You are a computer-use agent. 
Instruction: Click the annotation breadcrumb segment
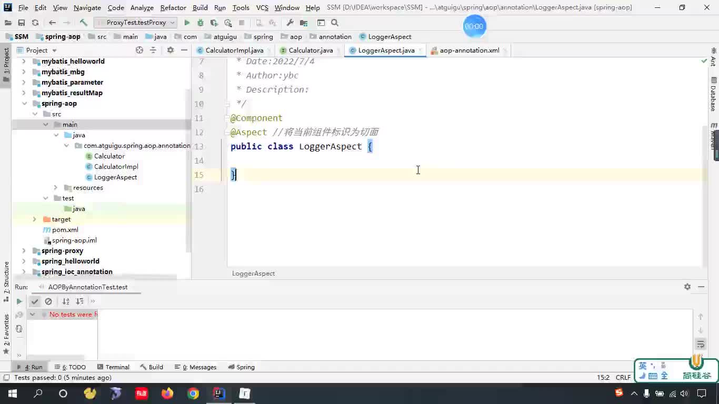pyautogui.click(x=331, y=37)
